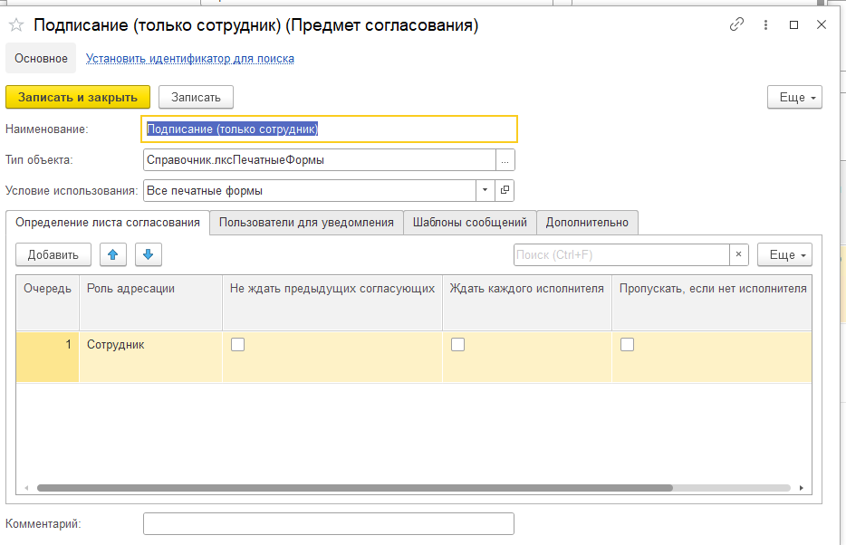Switch to the Пользователи для уведомления tab

click(x=306, y=223)
